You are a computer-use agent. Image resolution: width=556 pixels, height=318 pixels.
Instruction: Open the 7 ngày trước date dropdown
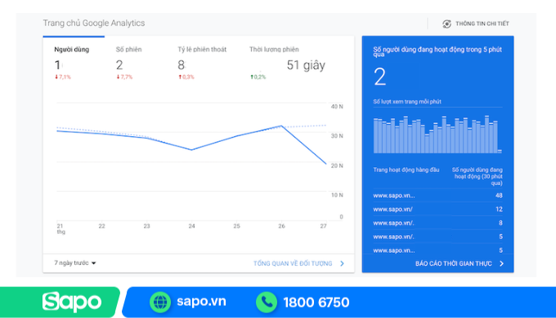click(75, 263)
